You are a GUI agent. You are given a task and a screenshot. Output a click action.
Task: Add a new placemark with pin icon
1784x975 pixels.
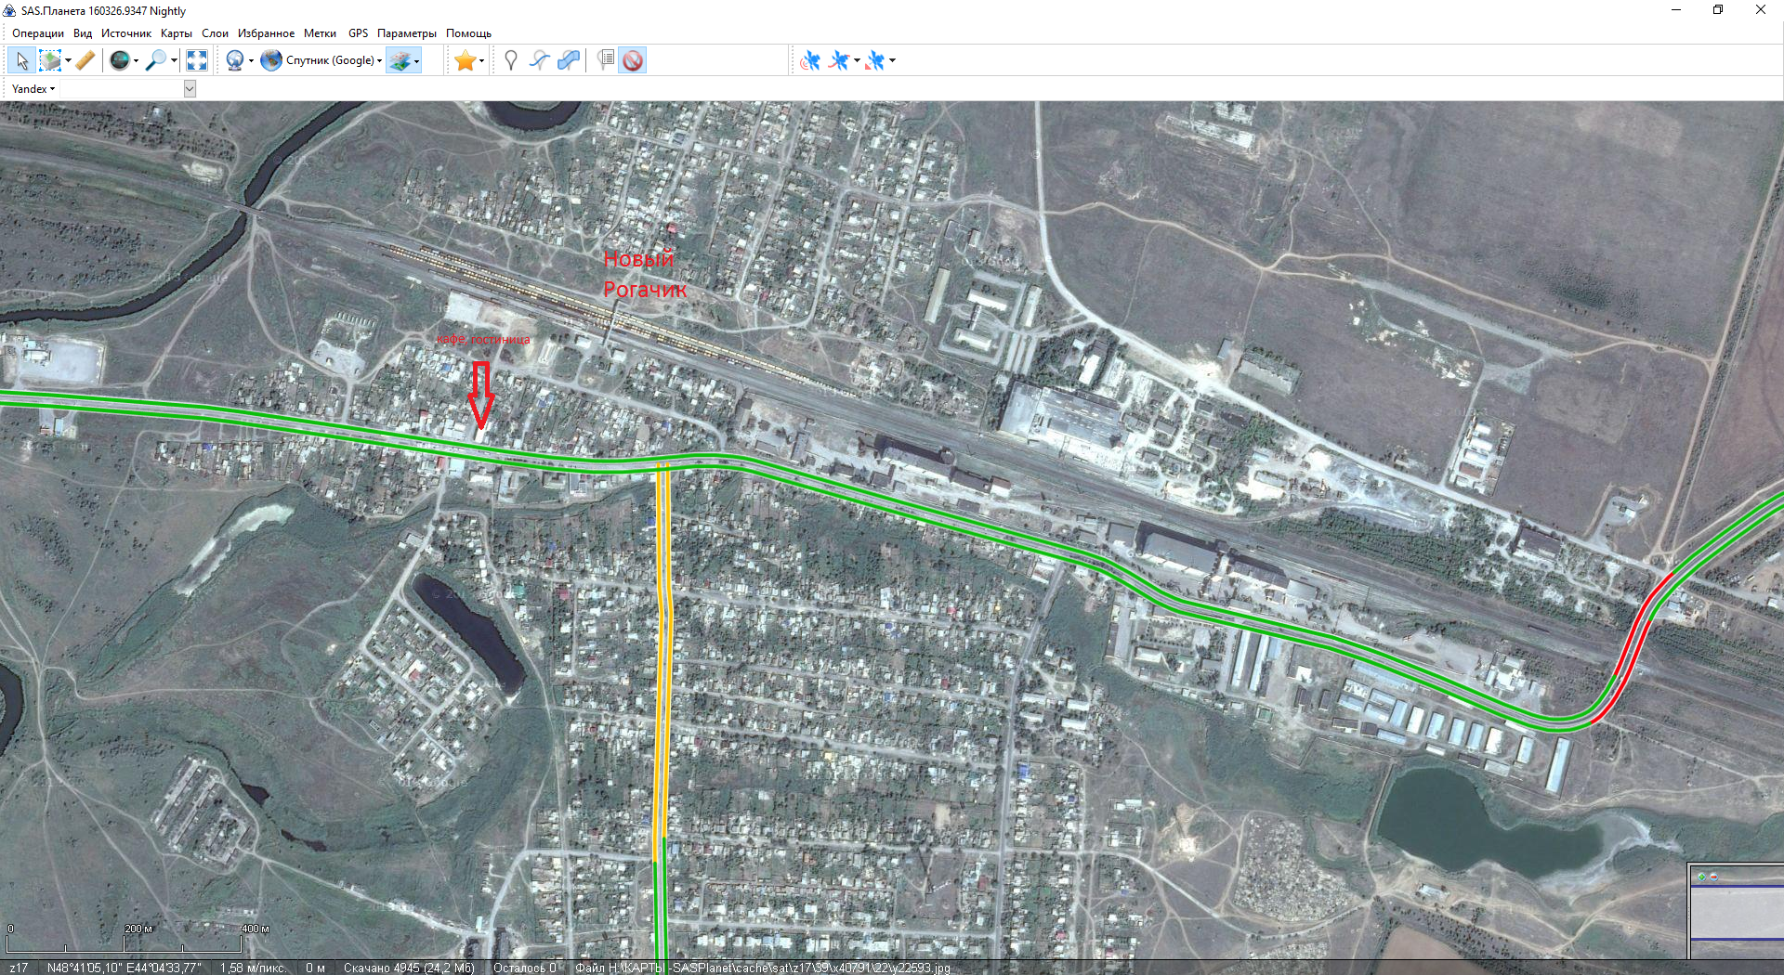point(510,60)
